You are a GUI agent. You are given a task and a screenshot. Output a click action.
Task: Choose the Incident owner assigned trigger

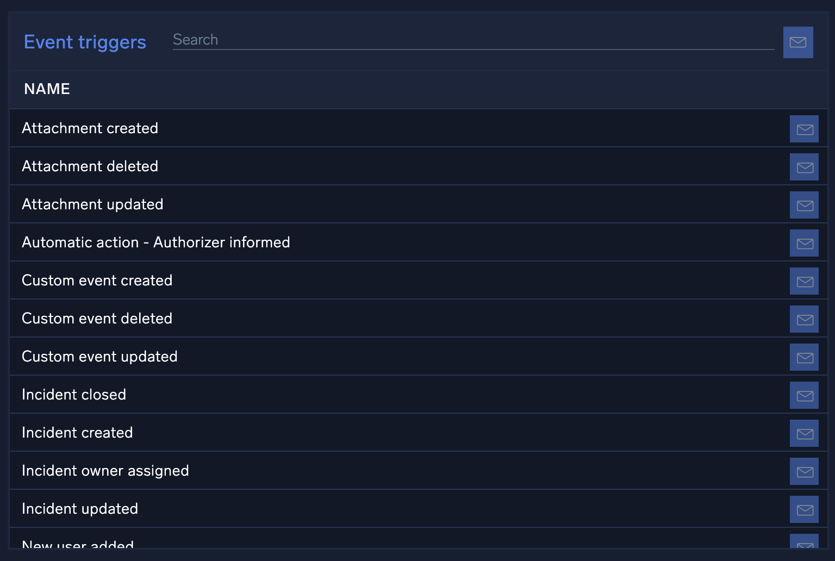pyautogui.click(x=105, y=471)
